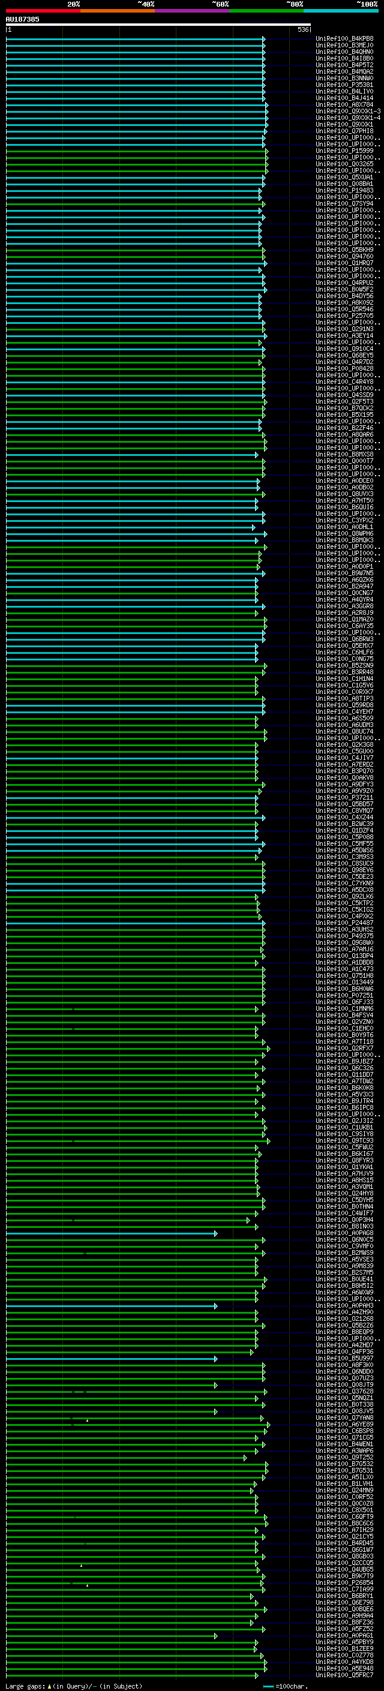Select the UniRef100_Q2F5T3 label
This screenshot has height=1691, width=384.
[344, 402]
